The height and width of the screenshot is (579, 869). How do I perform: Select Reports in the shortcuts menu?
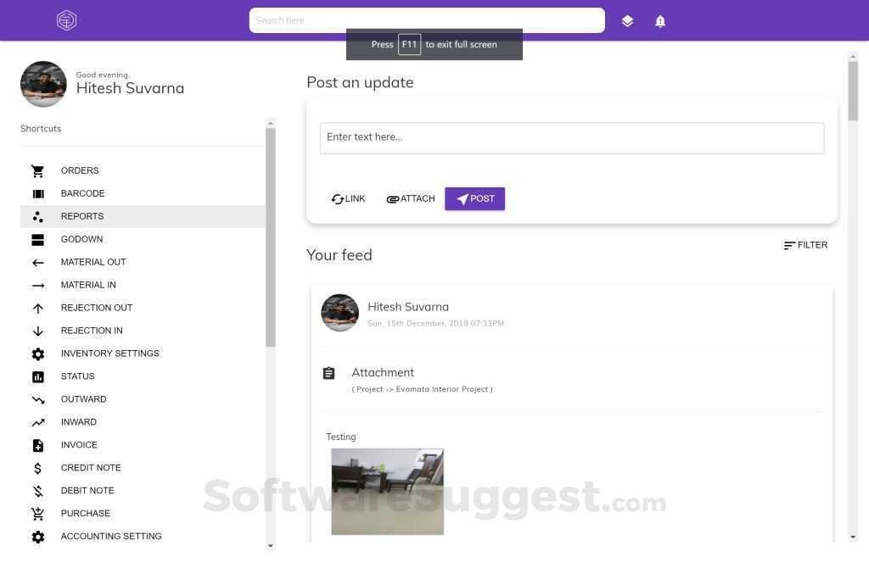[82, 216]
